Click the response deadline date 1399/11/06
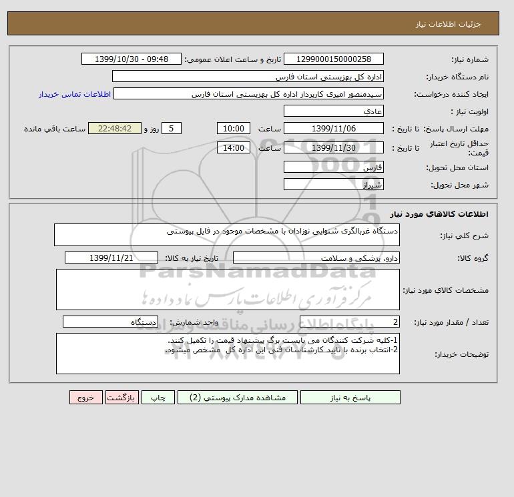The image size is (514, 497). [x=333, y=128]
